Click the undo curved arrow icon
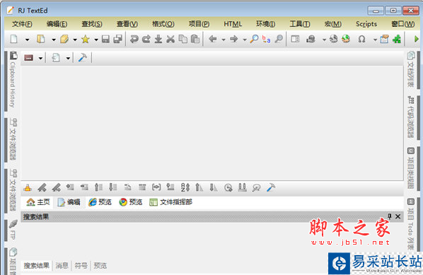The height and width of the screenshot is (275, 423). pos(134,39)
